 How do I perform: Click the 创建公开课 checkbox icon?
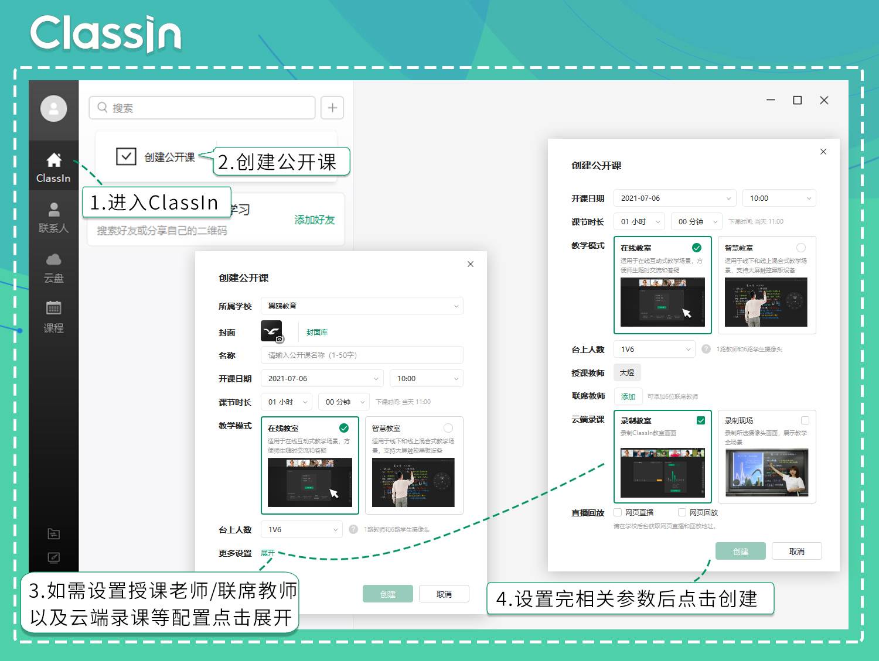tap(126, 156)
